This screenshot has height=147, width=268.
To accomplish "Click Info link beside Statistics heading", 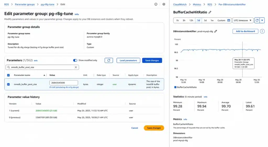I will click(205, 97).
